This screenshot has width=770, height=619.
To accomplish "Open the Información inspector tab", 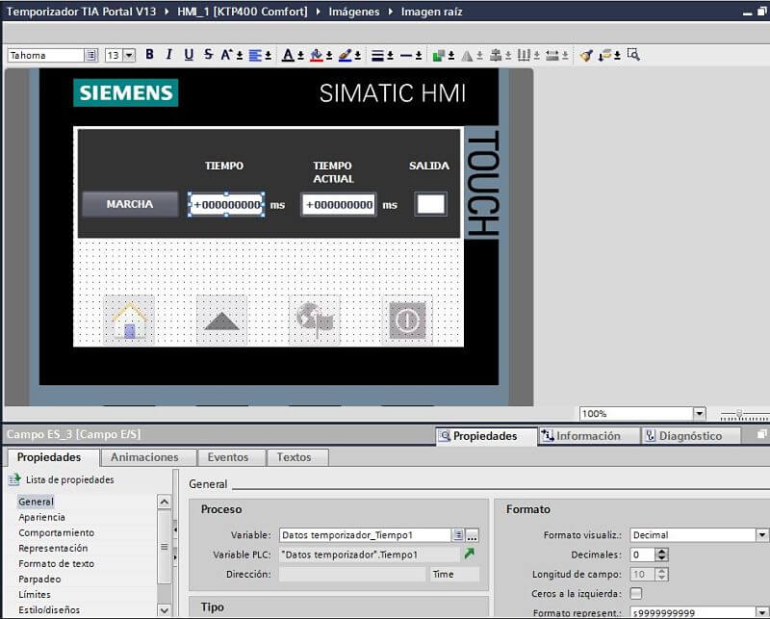I will click(588, 436).
